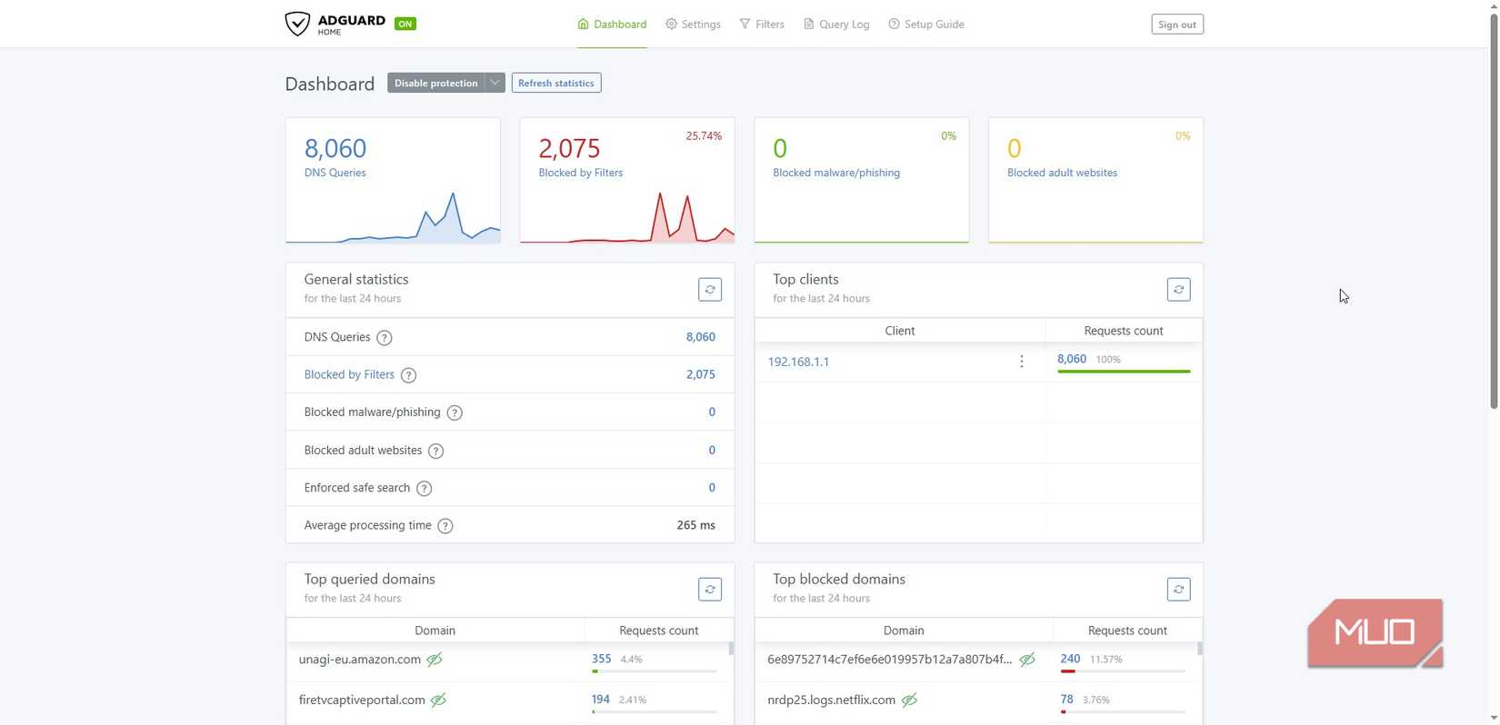Screen dimensions: 1500x725
Task: Click the Sign out button
Action: point(1177,25)
